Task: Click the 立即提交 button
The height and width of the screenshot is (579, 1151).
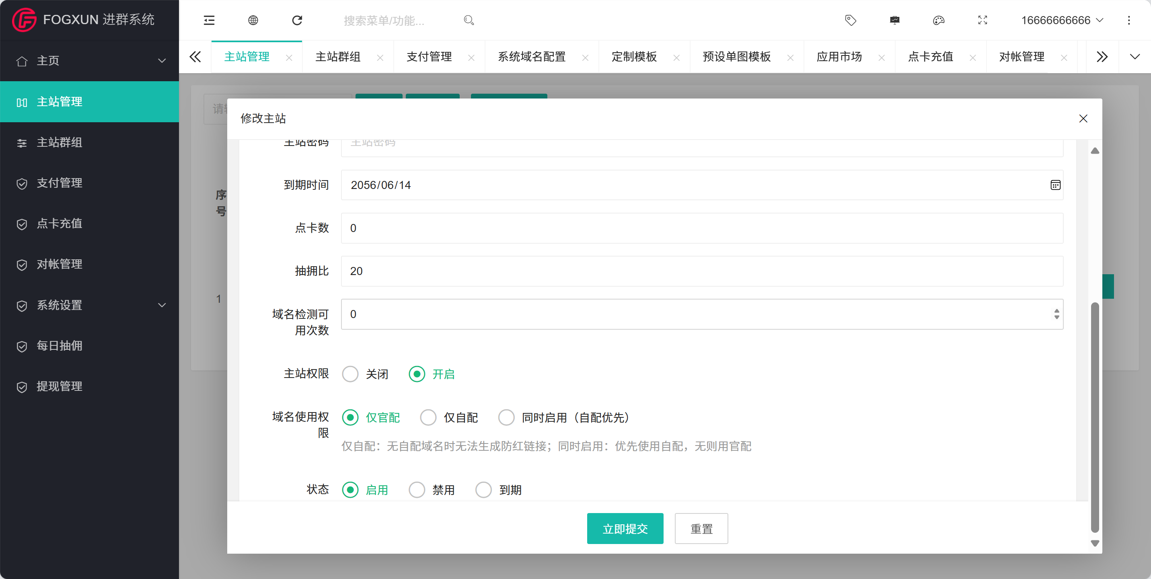Action: 625,528
